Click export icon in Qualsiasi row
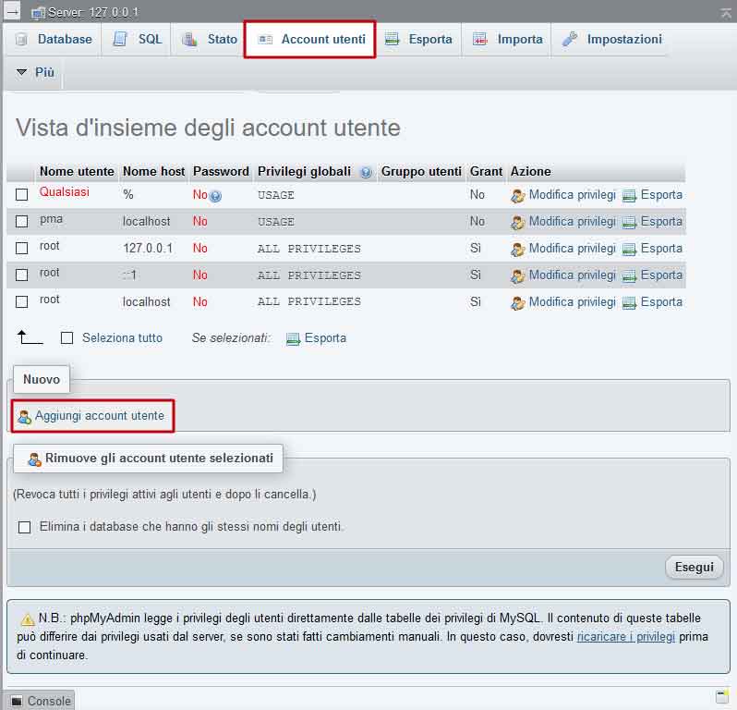The width and height of the screenshot is (737, 710). pos(629,196)
